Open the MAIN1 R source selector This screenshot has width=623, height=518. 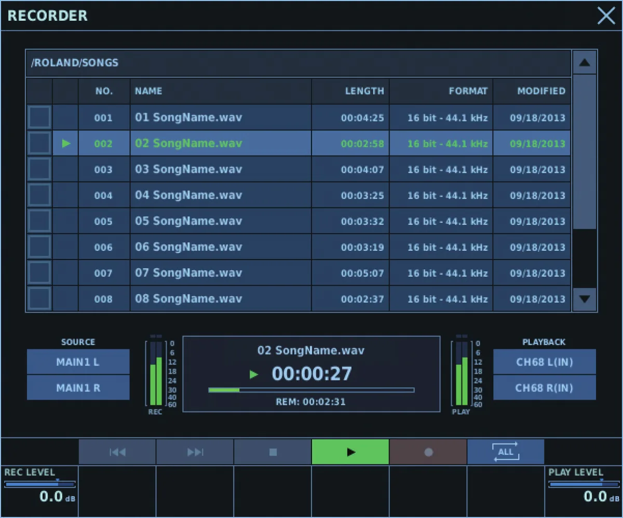coord(78,388)
